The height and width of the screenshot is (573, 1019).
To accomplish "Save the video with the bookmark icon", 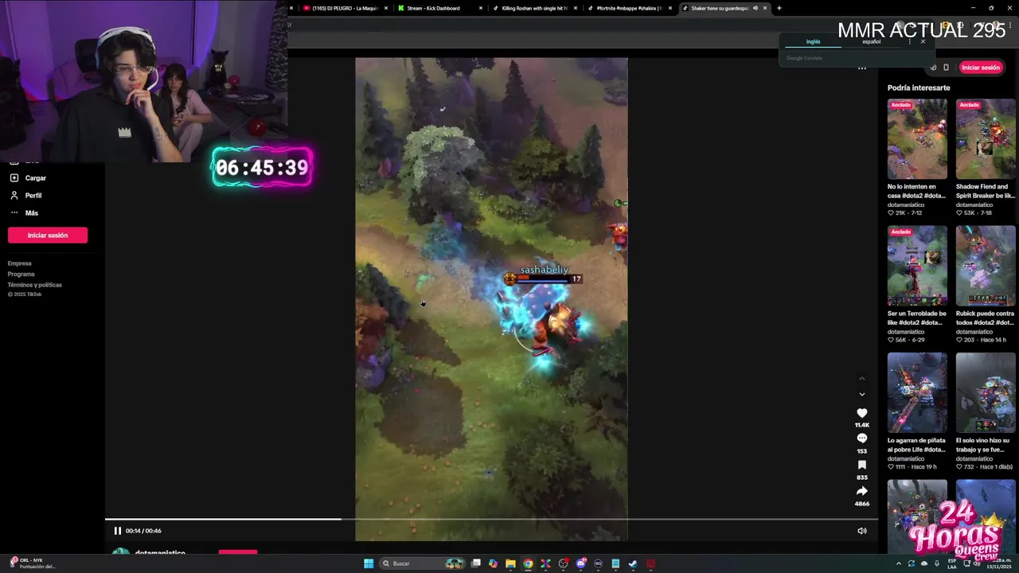I will click(x=861, y=465).
